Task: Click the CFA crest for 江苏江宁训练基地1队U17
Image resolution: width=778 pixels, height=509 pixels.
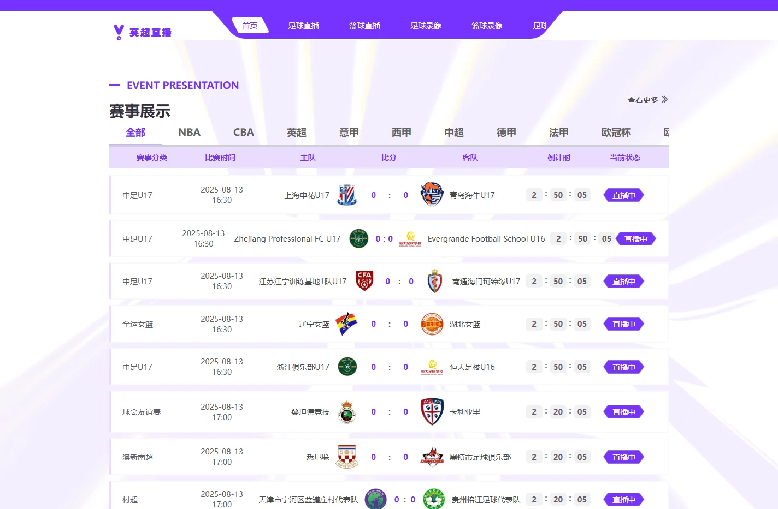Action: [x=364, y=281]
